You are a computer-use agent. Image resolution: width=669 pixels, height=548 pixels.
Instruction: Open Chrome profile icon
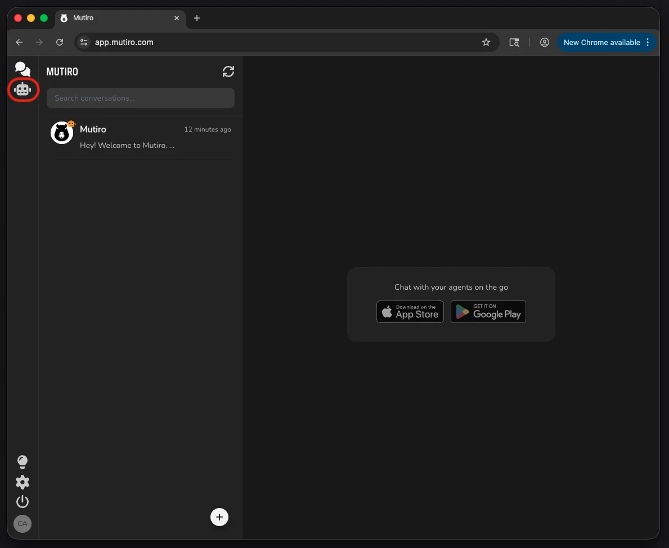pyautogui.click(x=545, y=42)
